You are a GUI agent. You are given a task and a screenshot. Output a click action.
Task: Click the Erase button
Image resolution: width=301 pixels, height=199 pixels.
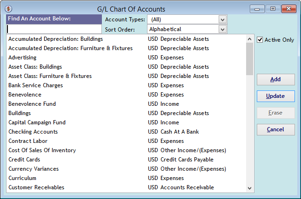pyautogui.click(x=276, y=113)
